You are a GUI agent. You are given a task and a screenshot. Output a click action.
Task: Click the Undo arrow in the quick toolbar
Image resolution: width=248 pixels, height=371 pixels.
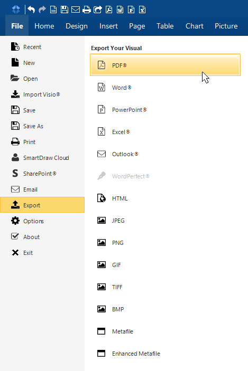(31, 9)
